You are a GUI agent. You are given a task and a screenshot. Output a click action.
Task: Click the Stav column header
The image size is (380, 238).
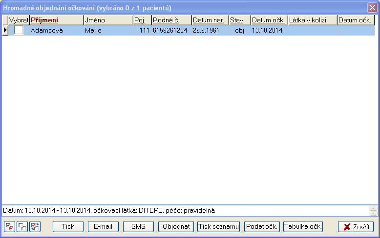tap(239, 20)
